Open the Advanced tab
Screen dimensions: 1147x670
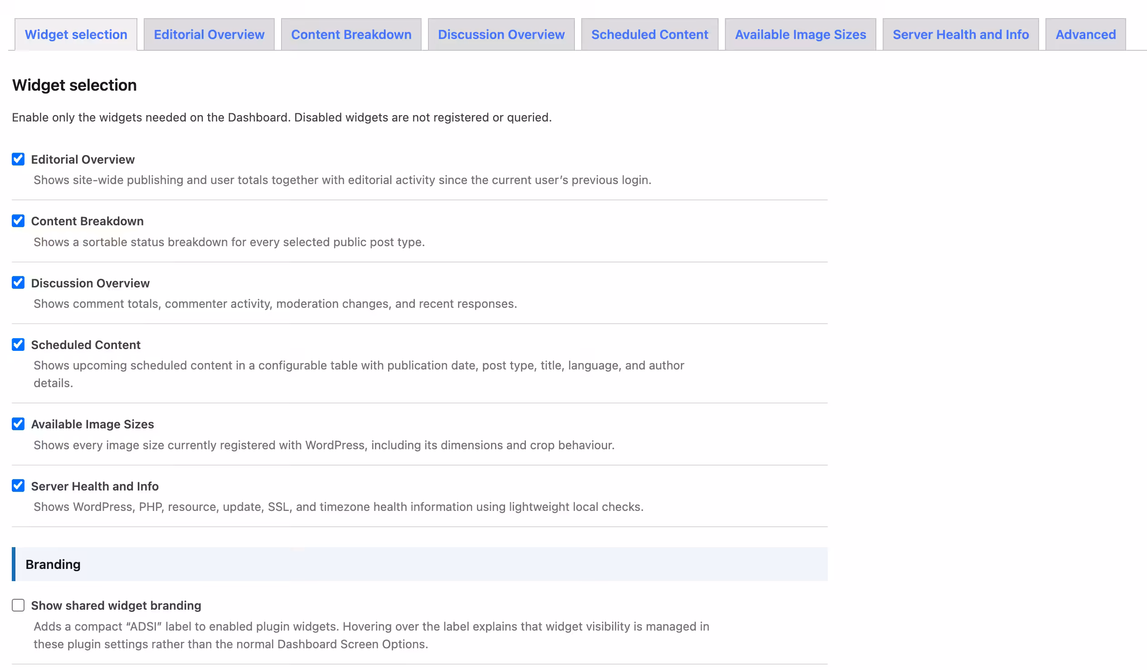pos(1085,34)
